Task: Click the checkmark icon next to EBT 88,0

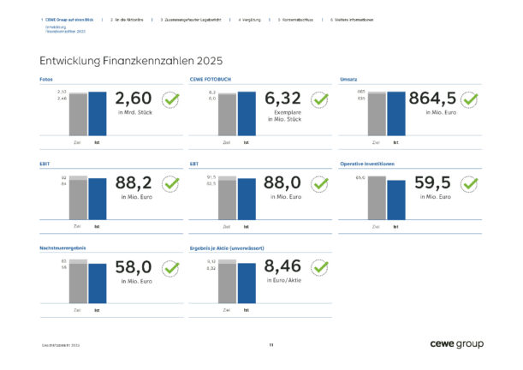Action: (320, 184)
